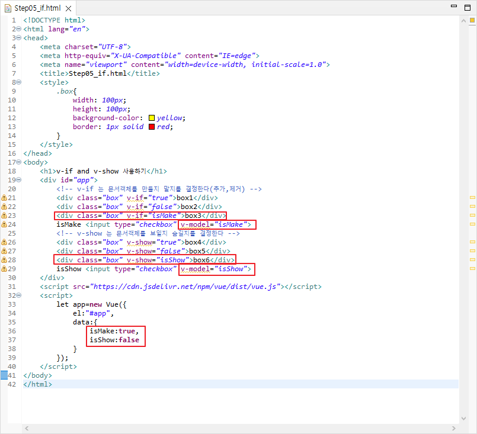Click the title text Step05_if.html on line 7
477x434 pixels.
pos(98,73)
